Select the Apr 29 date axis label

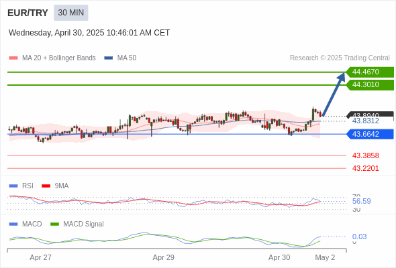pos(163,257)
